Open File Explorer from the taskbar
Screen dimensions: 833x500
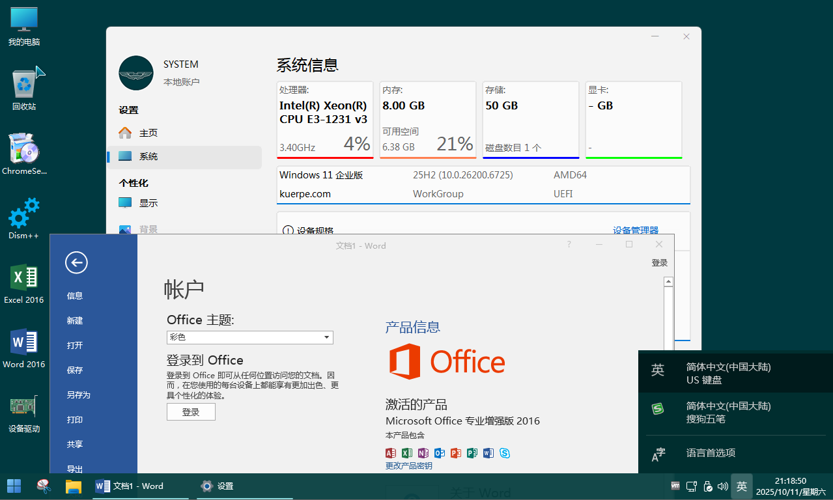(73, 486)
